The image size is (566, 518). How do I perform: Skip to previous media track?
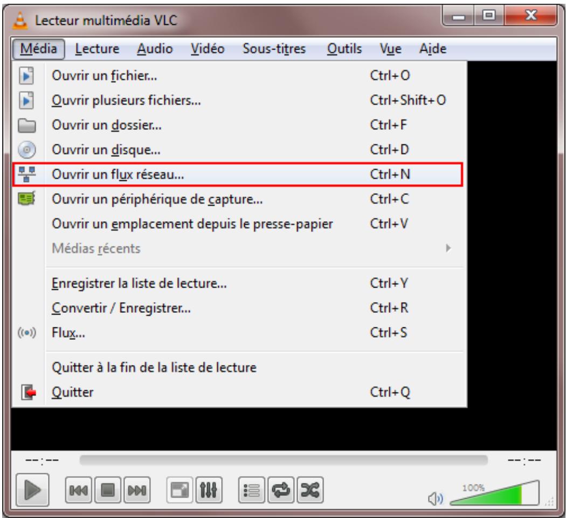pos(78,490)
